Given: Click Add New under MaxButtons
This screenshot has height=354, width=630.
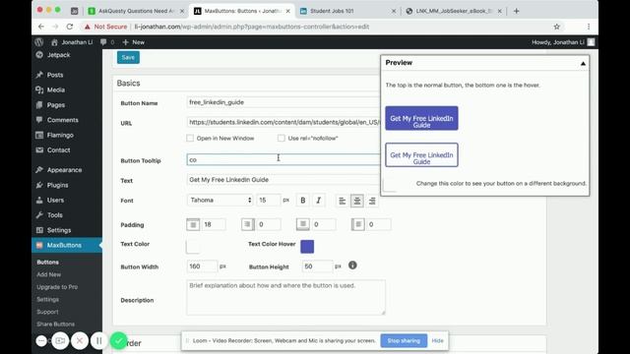Looking at the screenshot, I should tap(48, 274).
